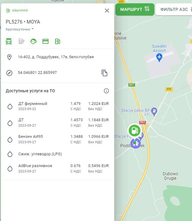
Task: Click the greyed-out payment terminal icon
Action: pyautogui.click(x=21, y=41)
